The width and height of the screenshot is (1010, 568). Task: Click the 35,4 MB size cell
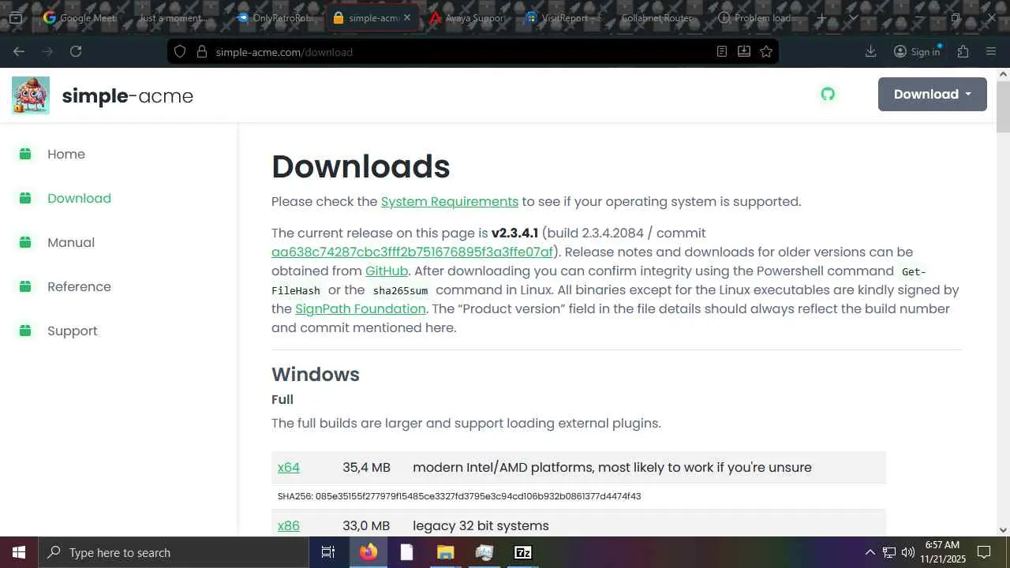click(x=366, y=467)
